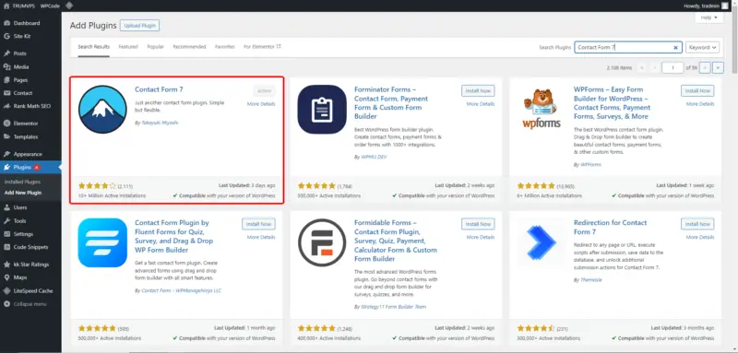Open the Dashboard sidebar icon
The height and width of the screenshot is (353, 738).
(6, 23)
